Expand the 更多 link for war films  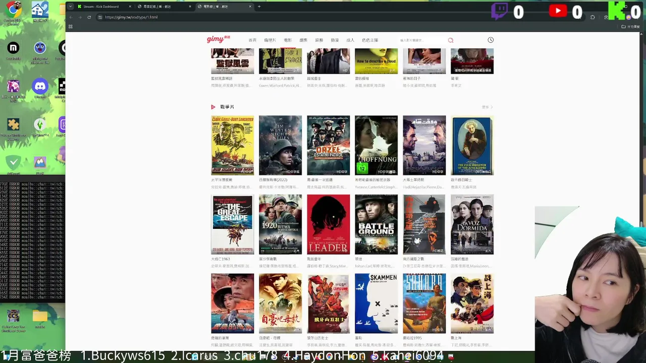(x=487, y=107)
